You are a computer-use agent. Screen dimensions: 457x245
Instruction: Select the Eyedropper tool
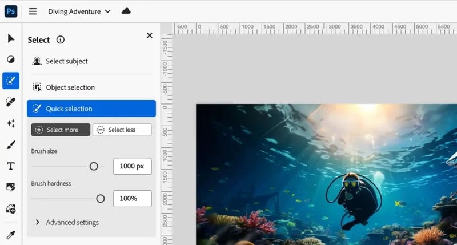[x=11, y=235]
